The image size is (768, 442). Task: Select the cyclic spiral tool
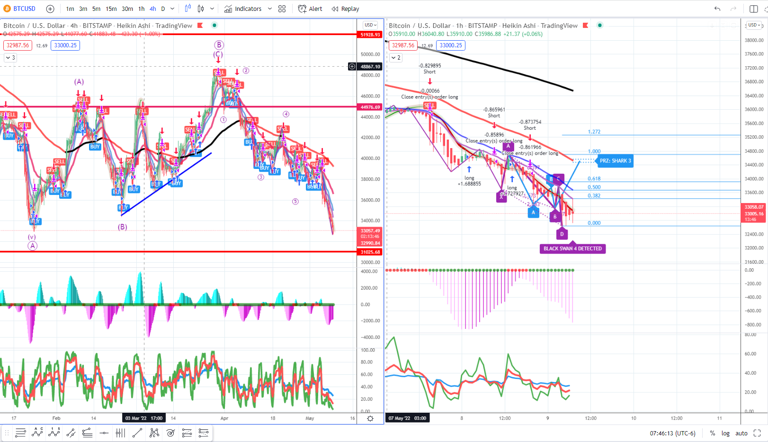171,433
